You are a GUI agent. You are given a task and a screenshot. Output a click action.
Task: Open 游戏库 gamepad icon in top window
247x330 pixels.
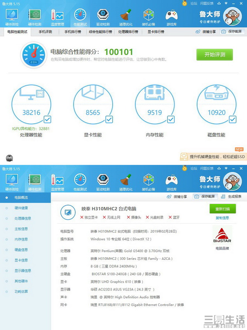171,15
